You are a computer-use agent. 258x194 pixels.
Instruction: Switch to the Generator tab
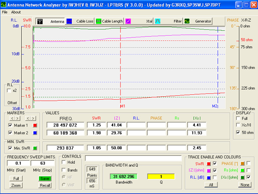click(x=198, y=21)
